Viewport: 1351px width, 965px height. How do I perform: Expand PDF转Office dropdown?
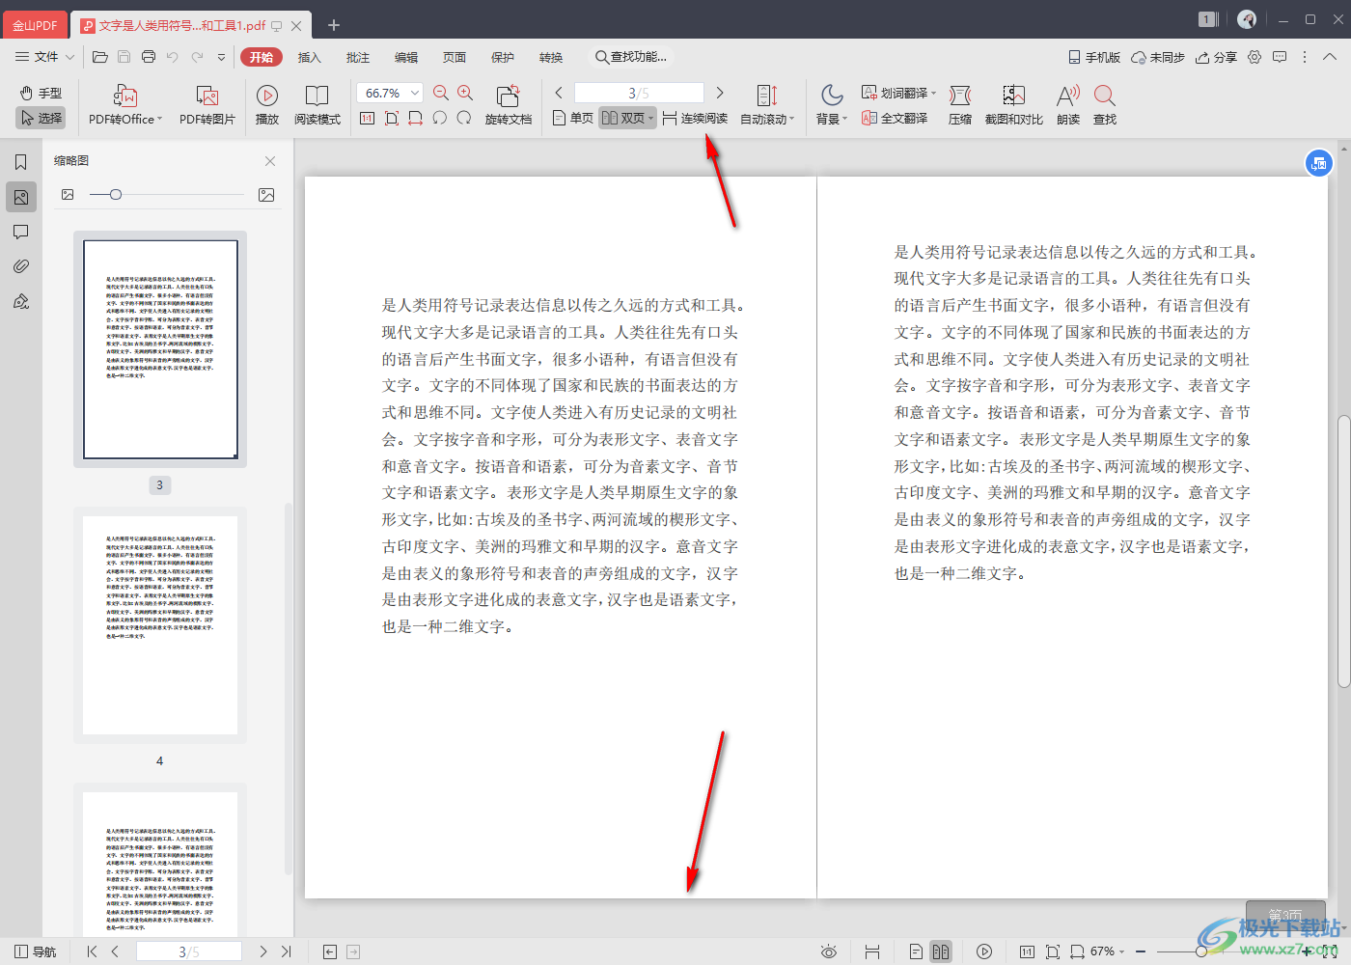click(159, 120)
